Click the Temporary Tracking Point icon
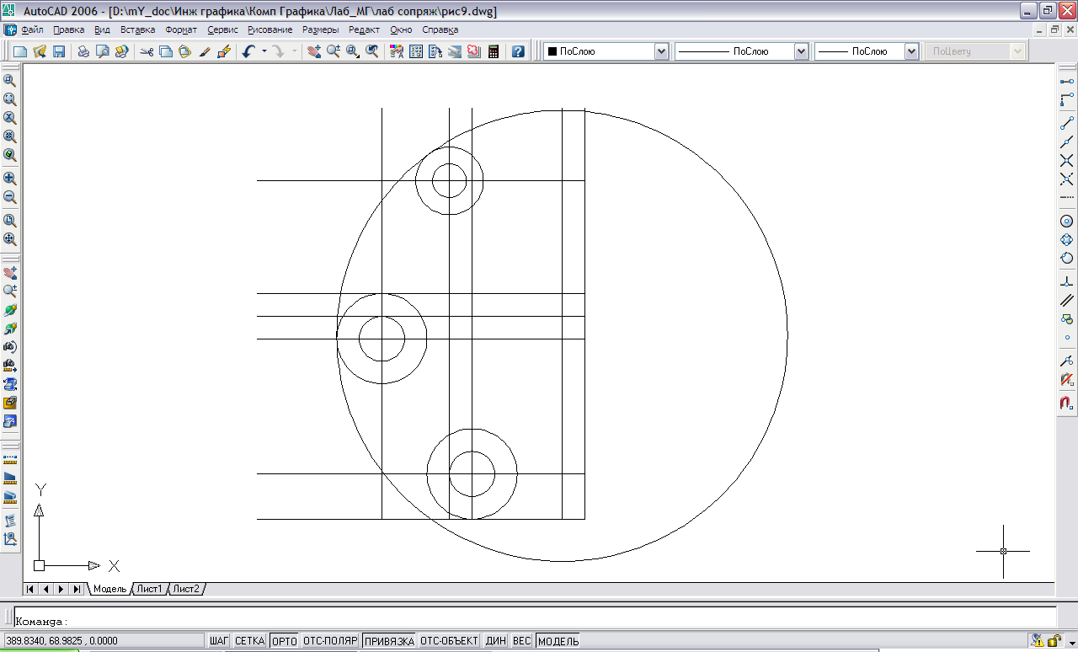This screenshot has width=1078, height=652. pos(1066,81)
